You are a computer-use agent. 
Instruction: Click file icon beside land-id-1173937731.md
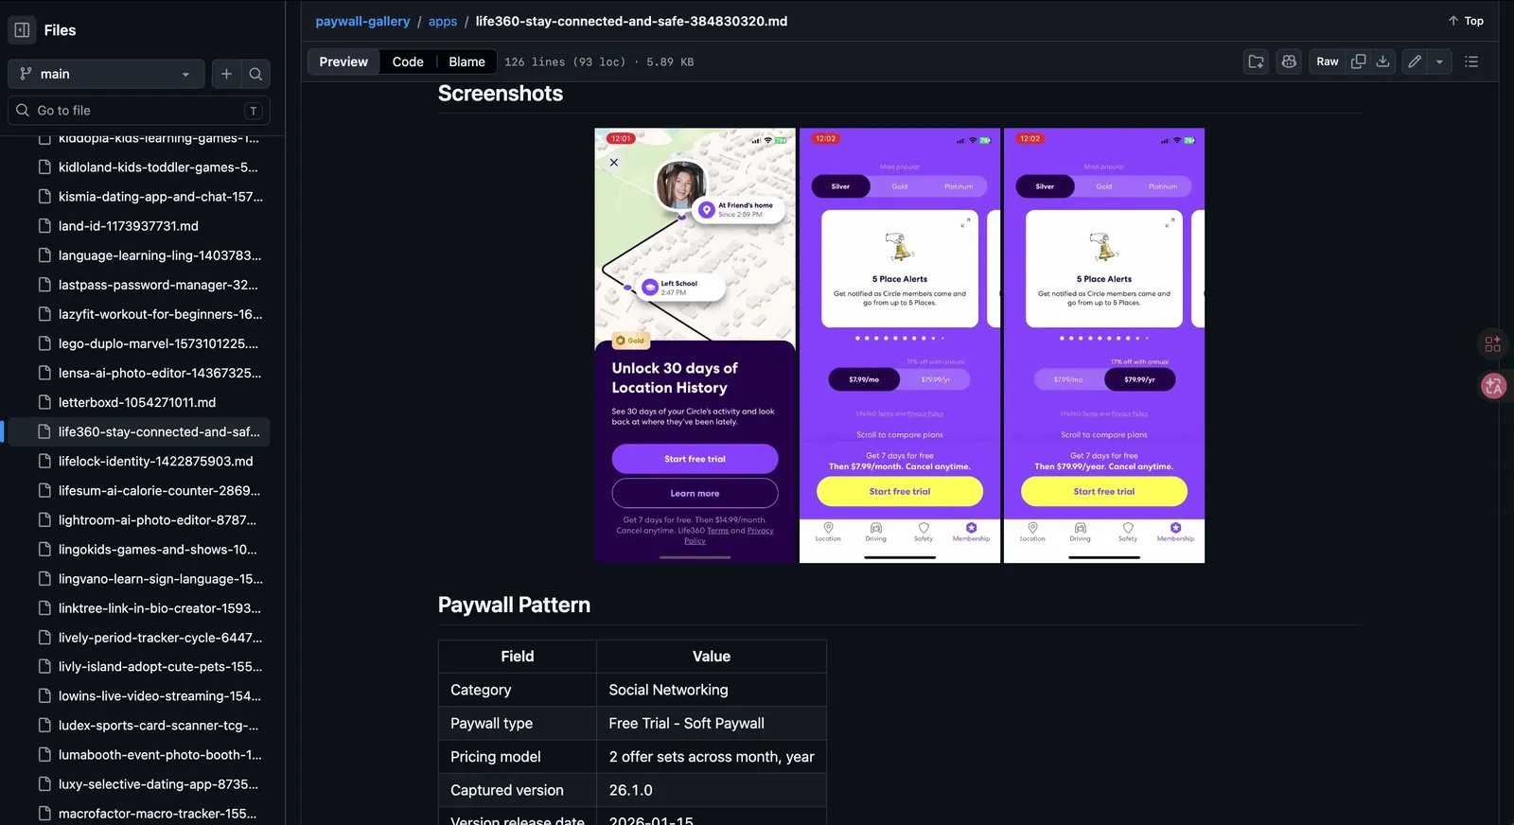click(x=44, y=226)
